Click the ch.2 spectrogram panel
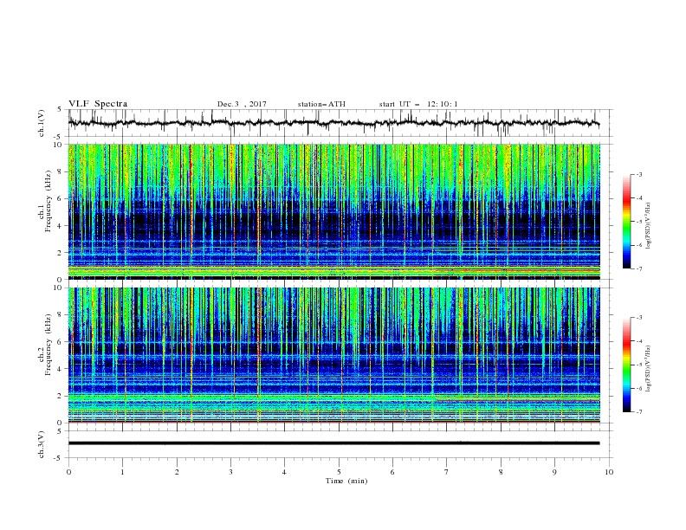This screenshot has height=530, width=686. (x=333, y=355)
